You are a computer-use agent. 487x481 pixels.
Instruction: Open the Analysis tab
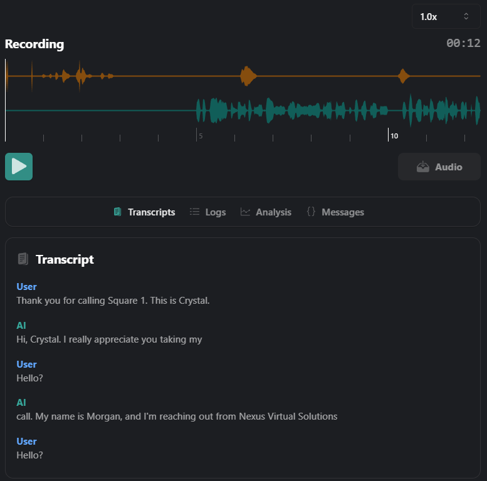click(266, 212)
